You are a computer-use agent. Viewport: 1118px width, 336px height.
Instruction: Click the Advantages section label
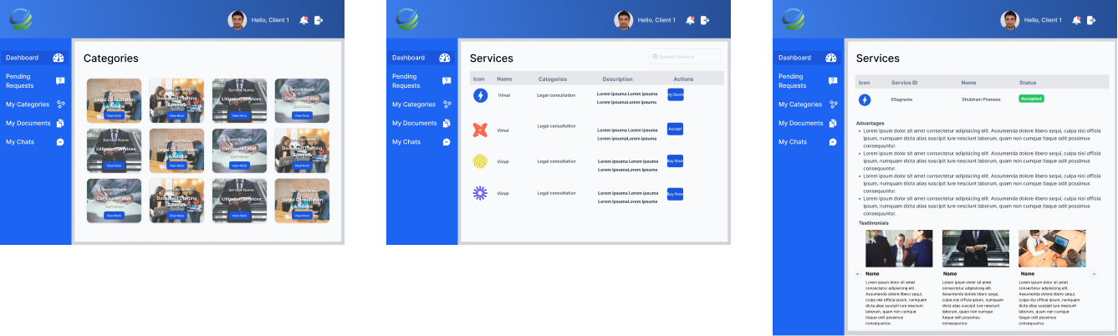coord(870,123)
